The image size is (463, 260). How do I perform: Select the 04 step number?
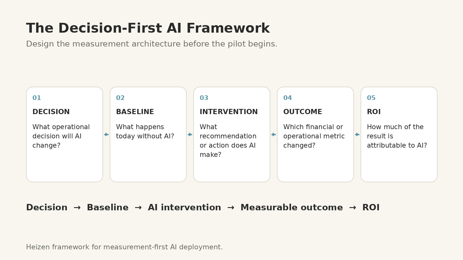point(288,98)
